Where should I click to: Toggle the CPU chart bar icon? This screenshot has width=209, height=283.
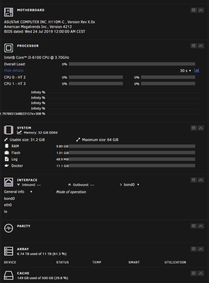197,71
